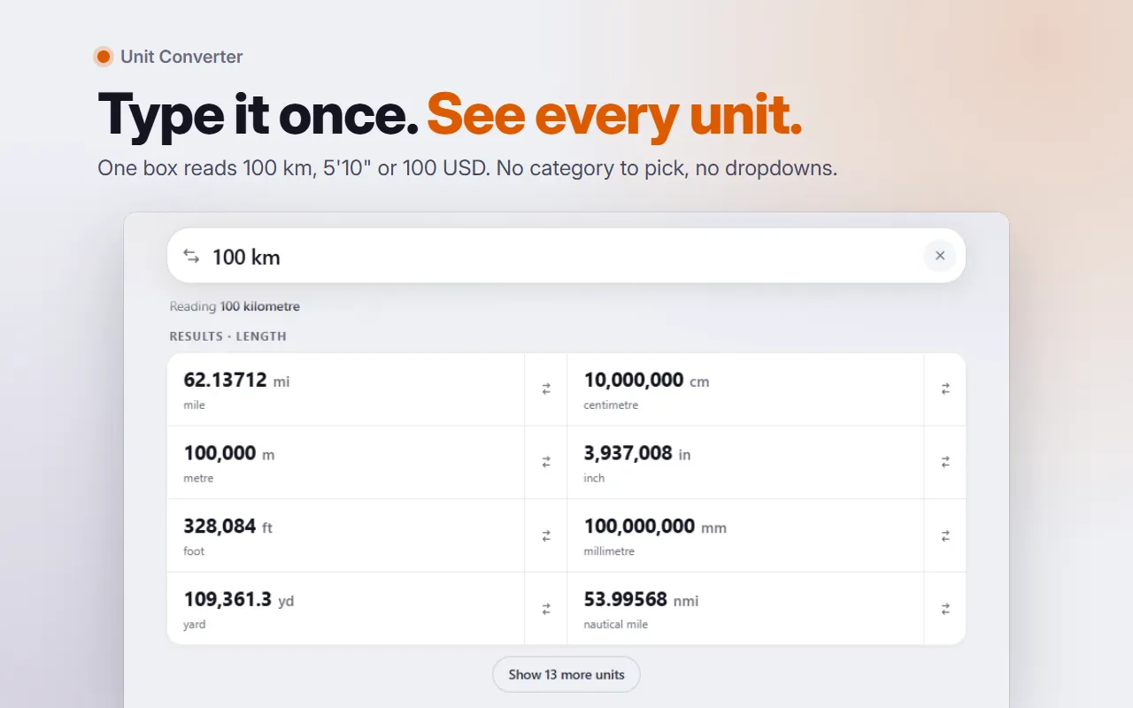The width and height of the screenshot is (1133, 708).
Task: Click the subtitle mentioning 5'10" or 100 USD
Action: (467, 168)
